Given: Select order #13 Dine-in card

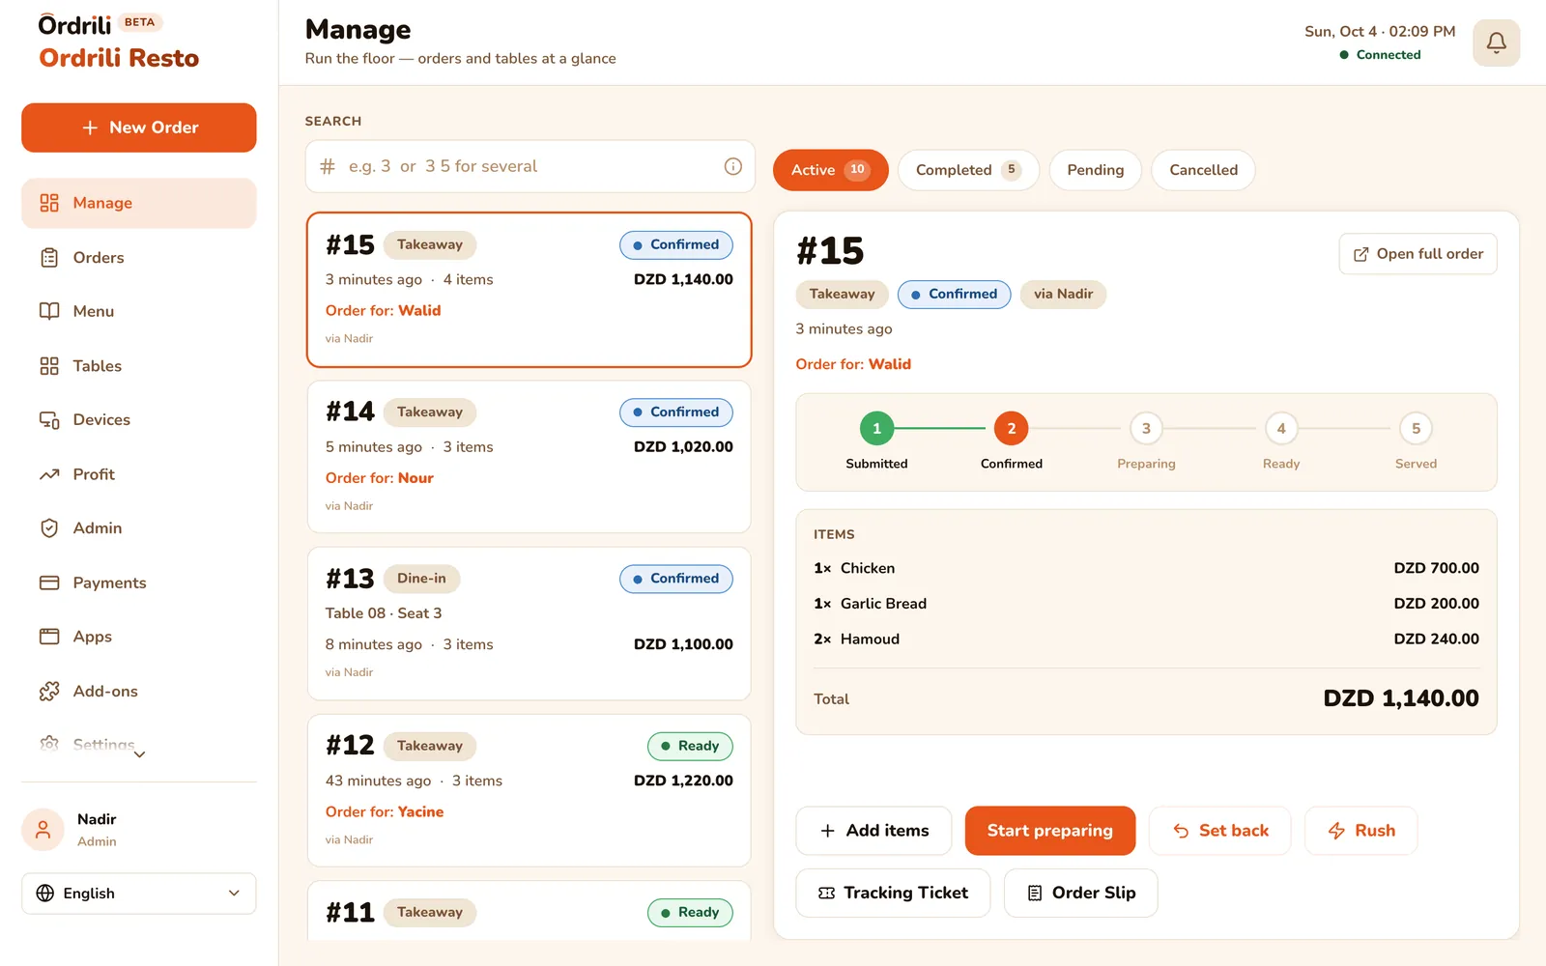Looking at the screenshot, I should 530,624.
